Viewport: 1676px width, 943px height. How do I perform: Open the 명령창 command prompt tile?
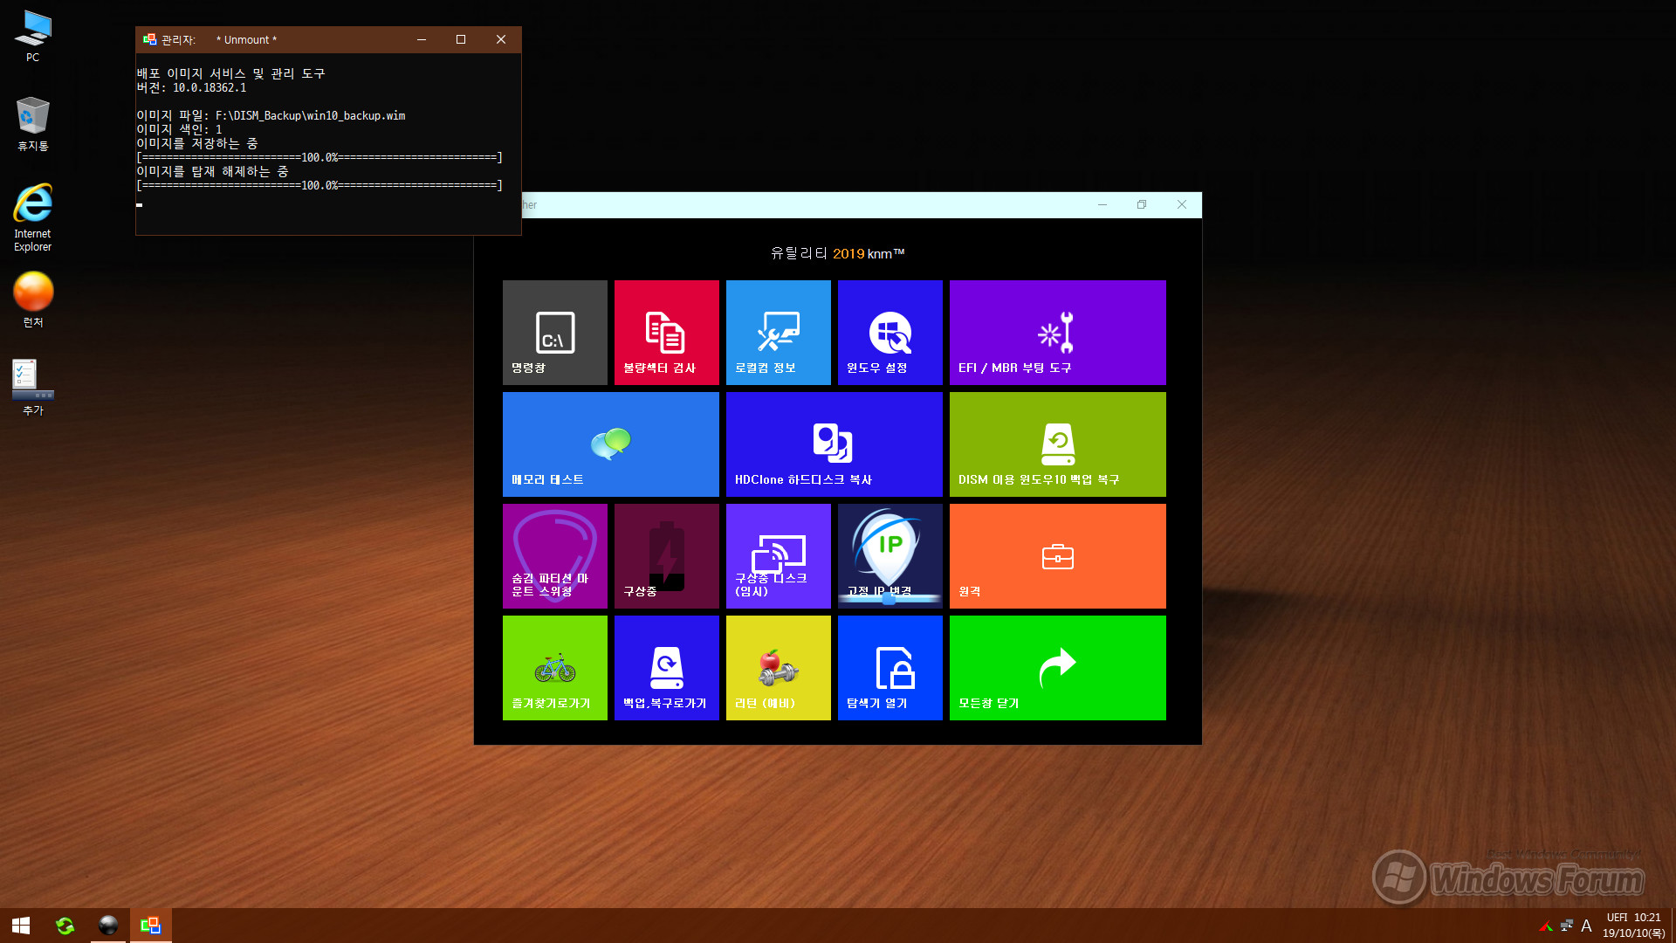pyautogui.click(x=554, y=333)
